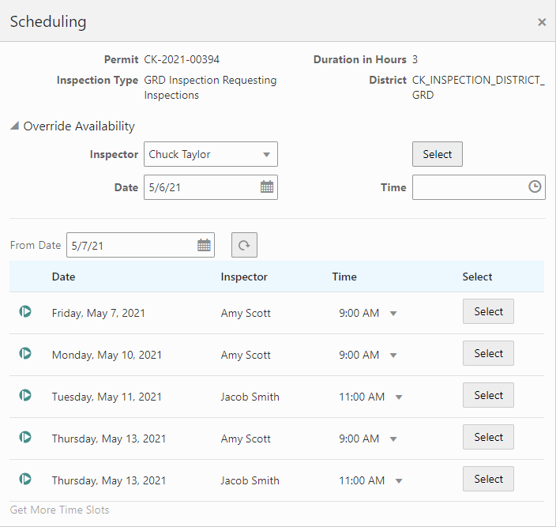Open time dropdown for Tuesday, May 11 row
The width and height of the screenshot is (556, 527).
399,397
